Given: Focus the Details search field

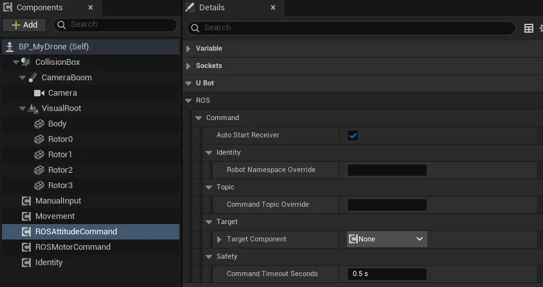Looking at the screenshot, I should pos(351,28).
